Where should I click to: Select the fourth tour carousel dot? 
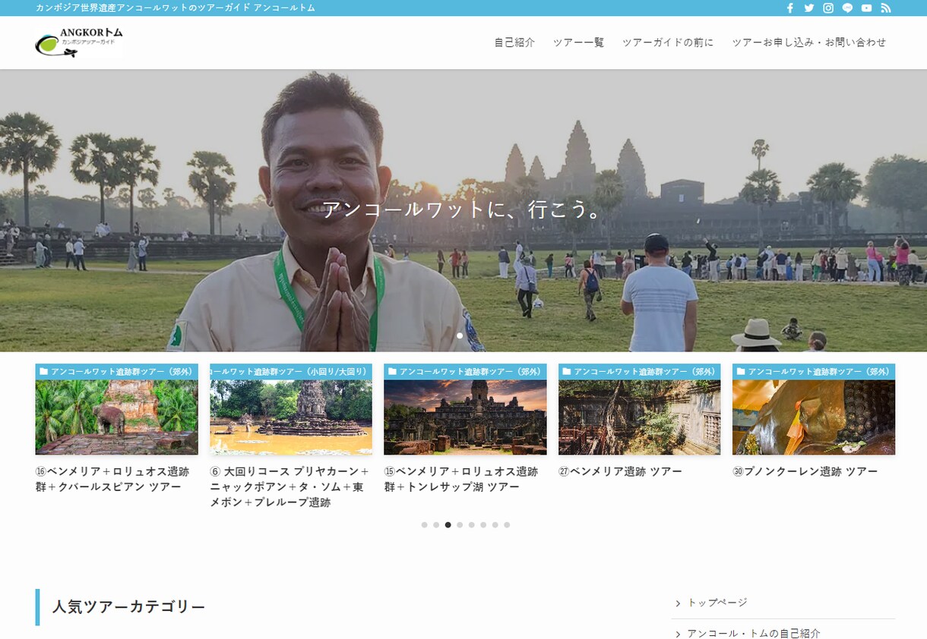pos(460,524)
